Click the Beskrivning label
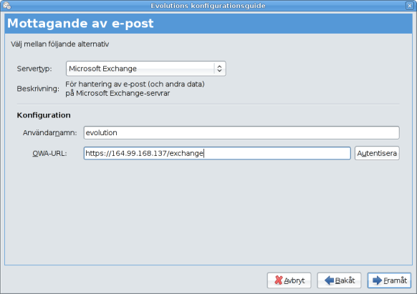 (38, 89)
